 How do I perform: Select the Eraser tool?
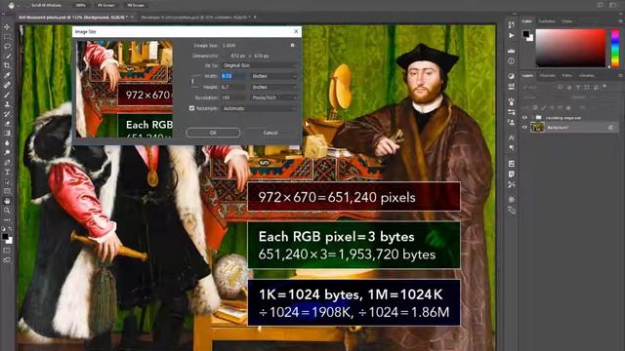(7, 124)
